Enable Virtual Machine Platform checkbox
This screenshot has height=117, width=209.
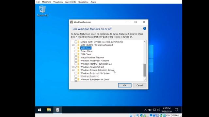76,58
